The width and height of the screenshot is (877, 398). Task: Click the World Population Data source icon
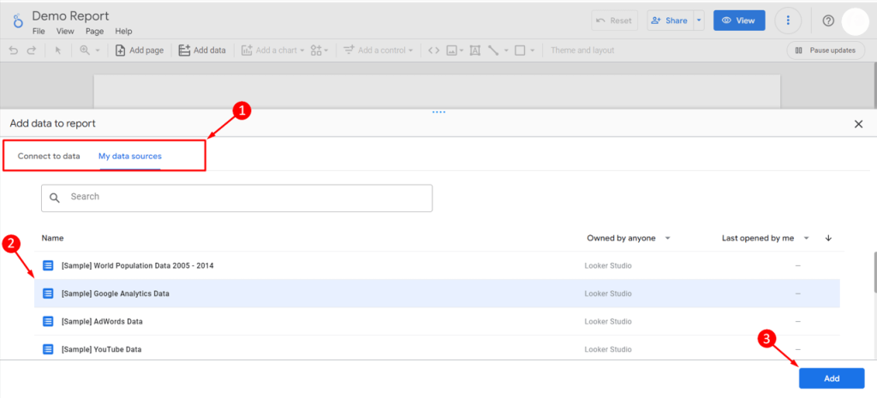coord(48,265)
